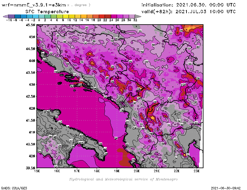Click the color swatch between -10 and -8
This screenshot has width=247, height=190.
tap(12, 16)
